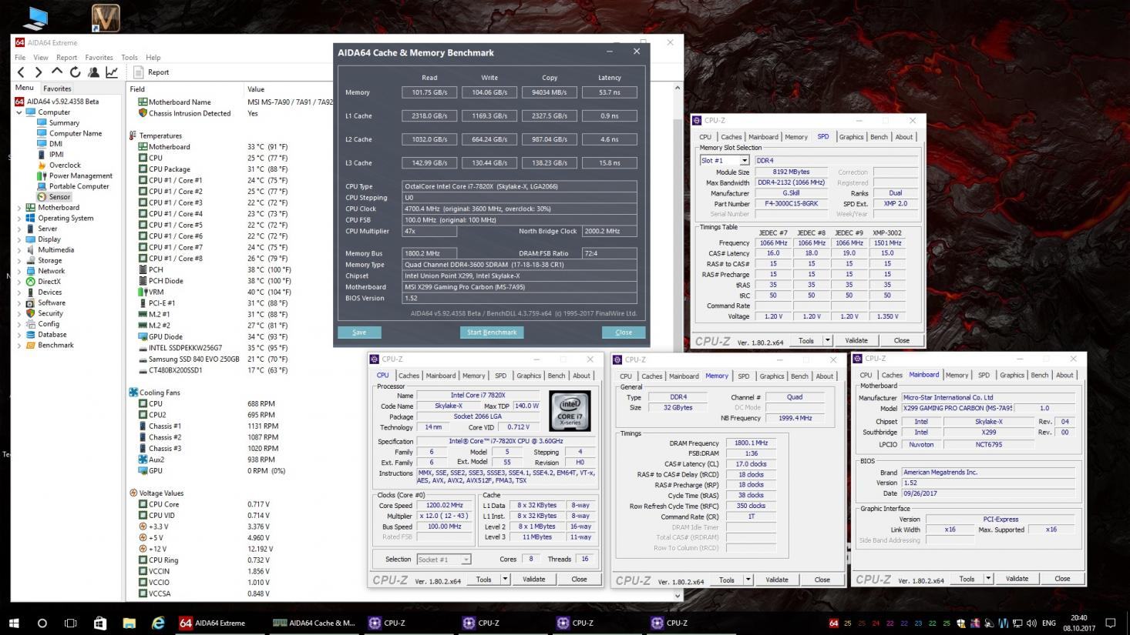
Task: Click the Field column header
Action: click(x=138, y=89)
